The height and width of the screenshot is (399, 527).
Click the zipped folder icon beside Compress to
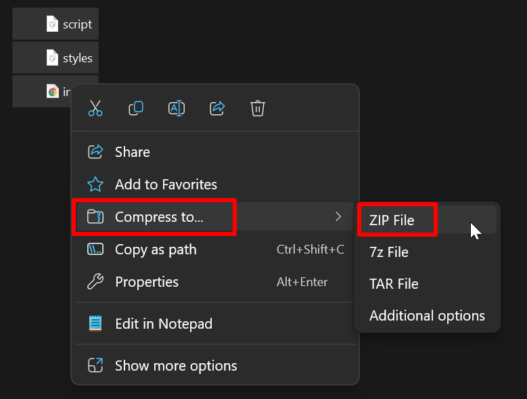coord(96,217)
